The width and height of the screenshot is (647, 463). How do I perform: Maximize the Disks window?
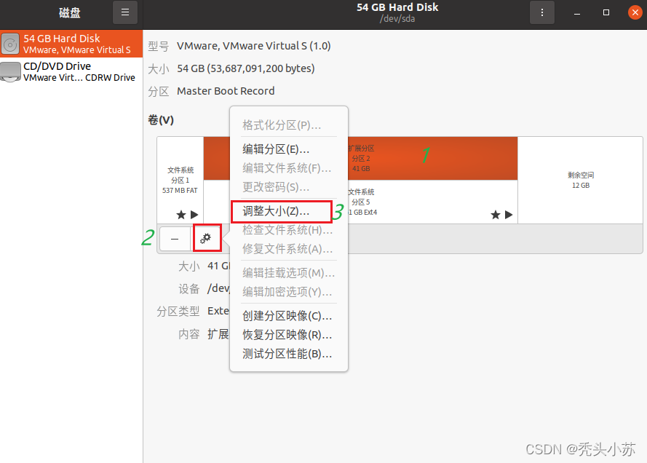click(606, 12)
